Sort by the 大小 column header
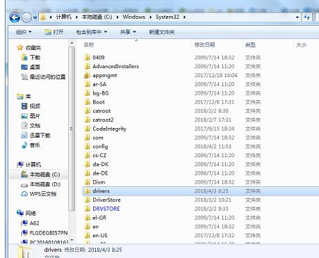This screenshot has width=319, height=258. 301,45
